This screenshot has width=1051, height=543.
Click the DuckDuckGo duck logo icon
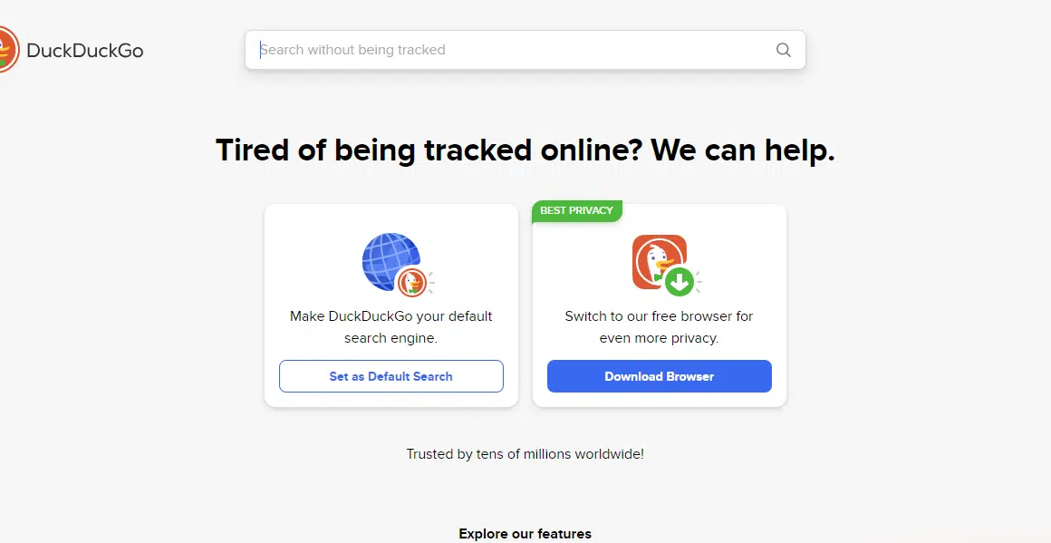point(7,50)
